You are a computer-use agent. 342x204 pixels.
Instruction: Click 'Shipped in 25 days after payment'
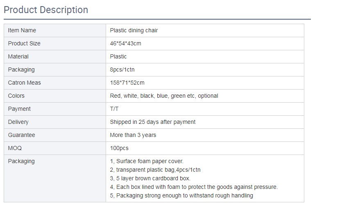click(x=153, y=122)
